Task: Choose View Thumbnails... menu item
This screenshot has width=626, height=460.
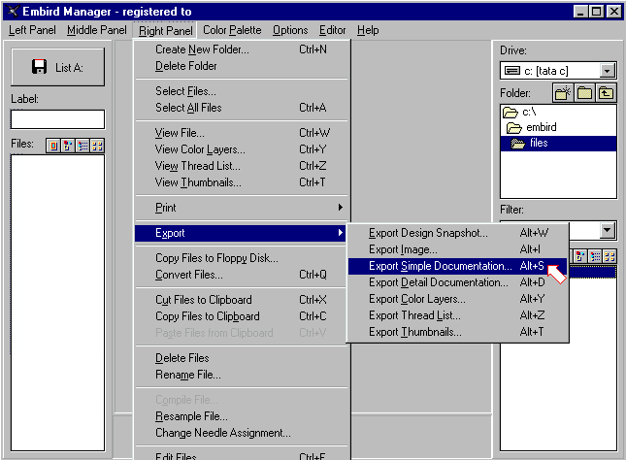Action: 241,182
